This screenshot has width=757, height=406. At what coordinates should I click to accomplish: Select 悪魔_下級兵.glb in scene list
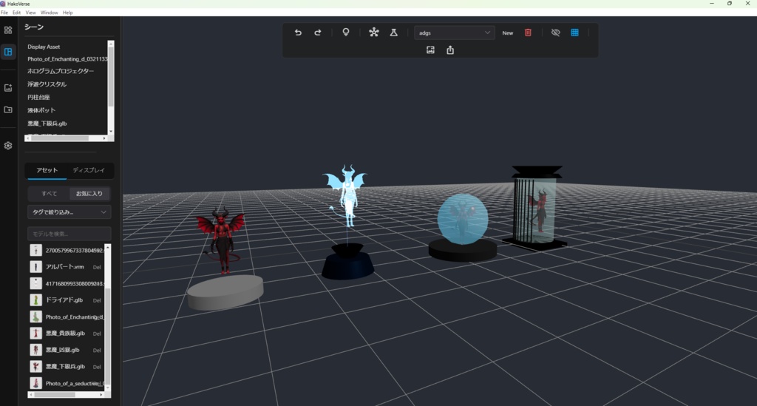[47, 124]
